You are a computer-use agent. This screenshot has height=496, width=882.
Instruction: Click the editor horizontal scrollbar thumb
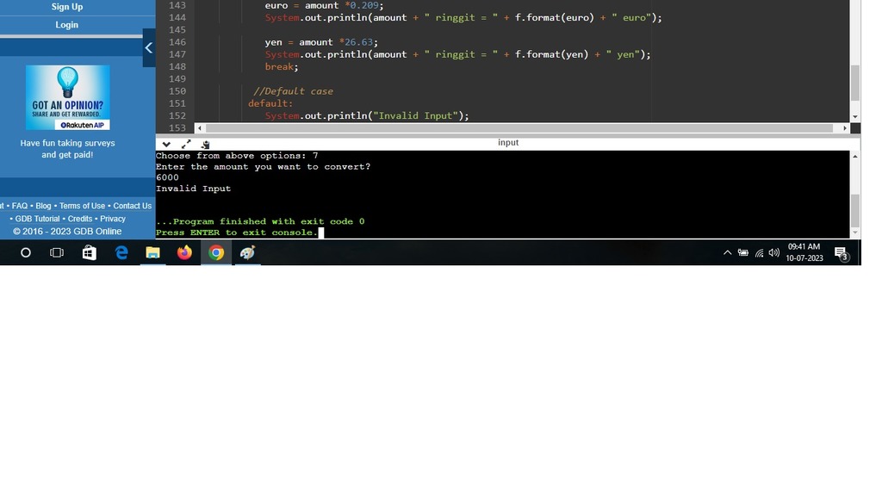point(519,128)
